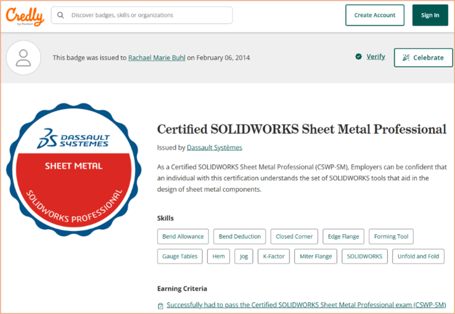The width and height of the screenshot is (455, 314).
Task: Select the Unfold and Fold skill tag
Action: click(x=418, y=257)
